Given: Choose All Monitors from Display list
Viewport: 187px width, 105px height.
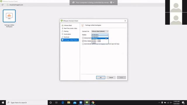Looking at the screenshot, I should click(x=100, y=37).
